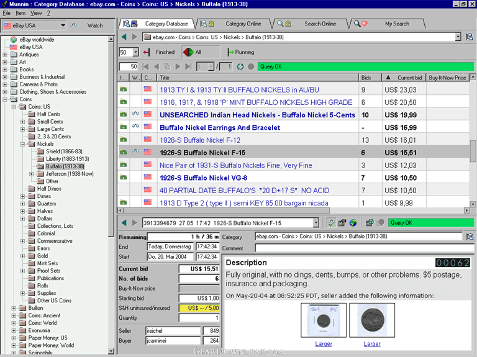
Task: Sort by Current bid column header
Action: (403, 78)
